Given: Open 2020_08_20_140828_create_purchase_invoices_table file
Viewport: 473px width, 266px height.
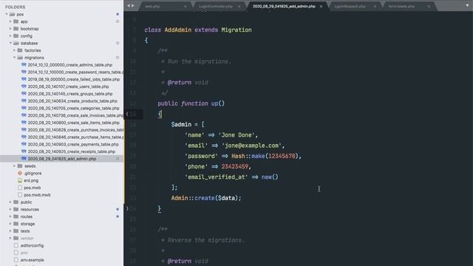Looking at the screenshot, I should (x=75, y=130).
